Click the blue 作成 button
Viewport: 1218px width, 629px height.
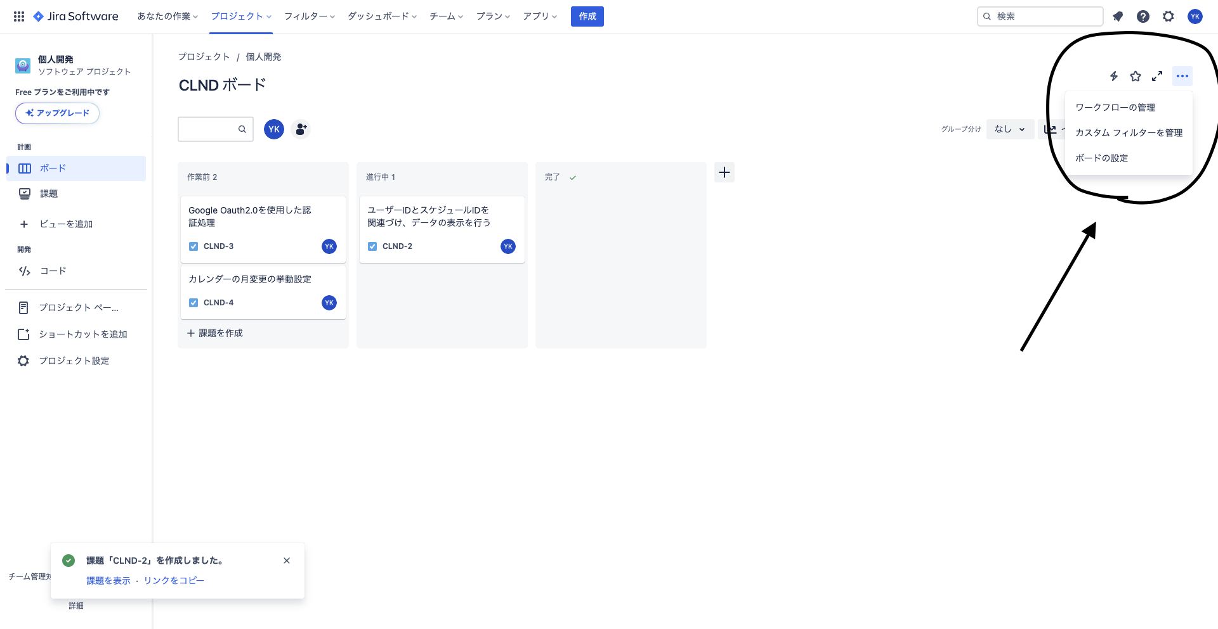click(x=587, y=16)
